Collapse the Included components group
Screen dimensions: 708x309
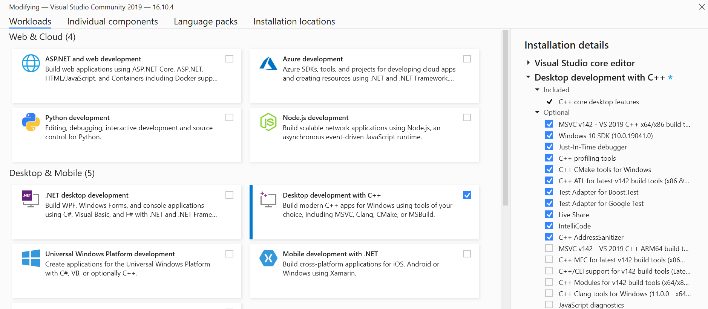[x=537, y=90]
